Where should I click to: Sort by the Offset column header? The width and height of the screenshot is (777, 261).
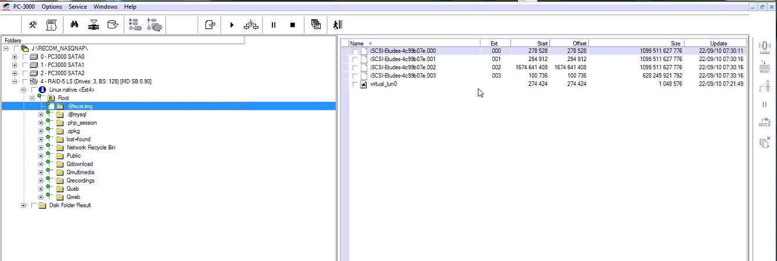coord(569,43)
